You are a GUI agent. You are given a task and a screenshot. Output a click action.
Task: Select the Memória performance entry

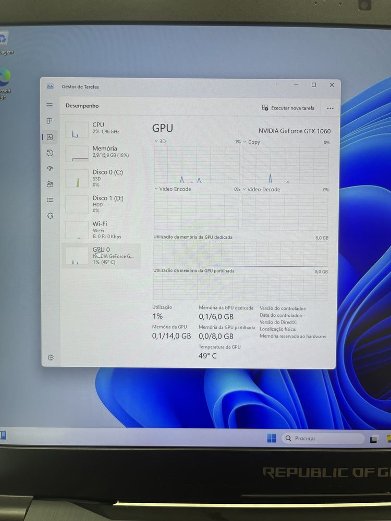[x=102, y=153]
